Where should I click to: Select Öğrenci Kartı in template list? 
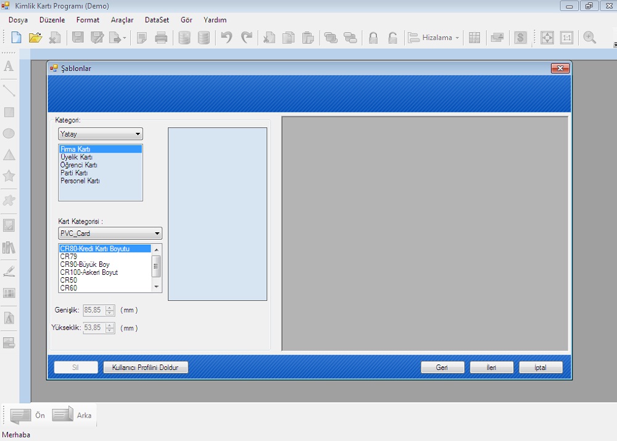101,165
